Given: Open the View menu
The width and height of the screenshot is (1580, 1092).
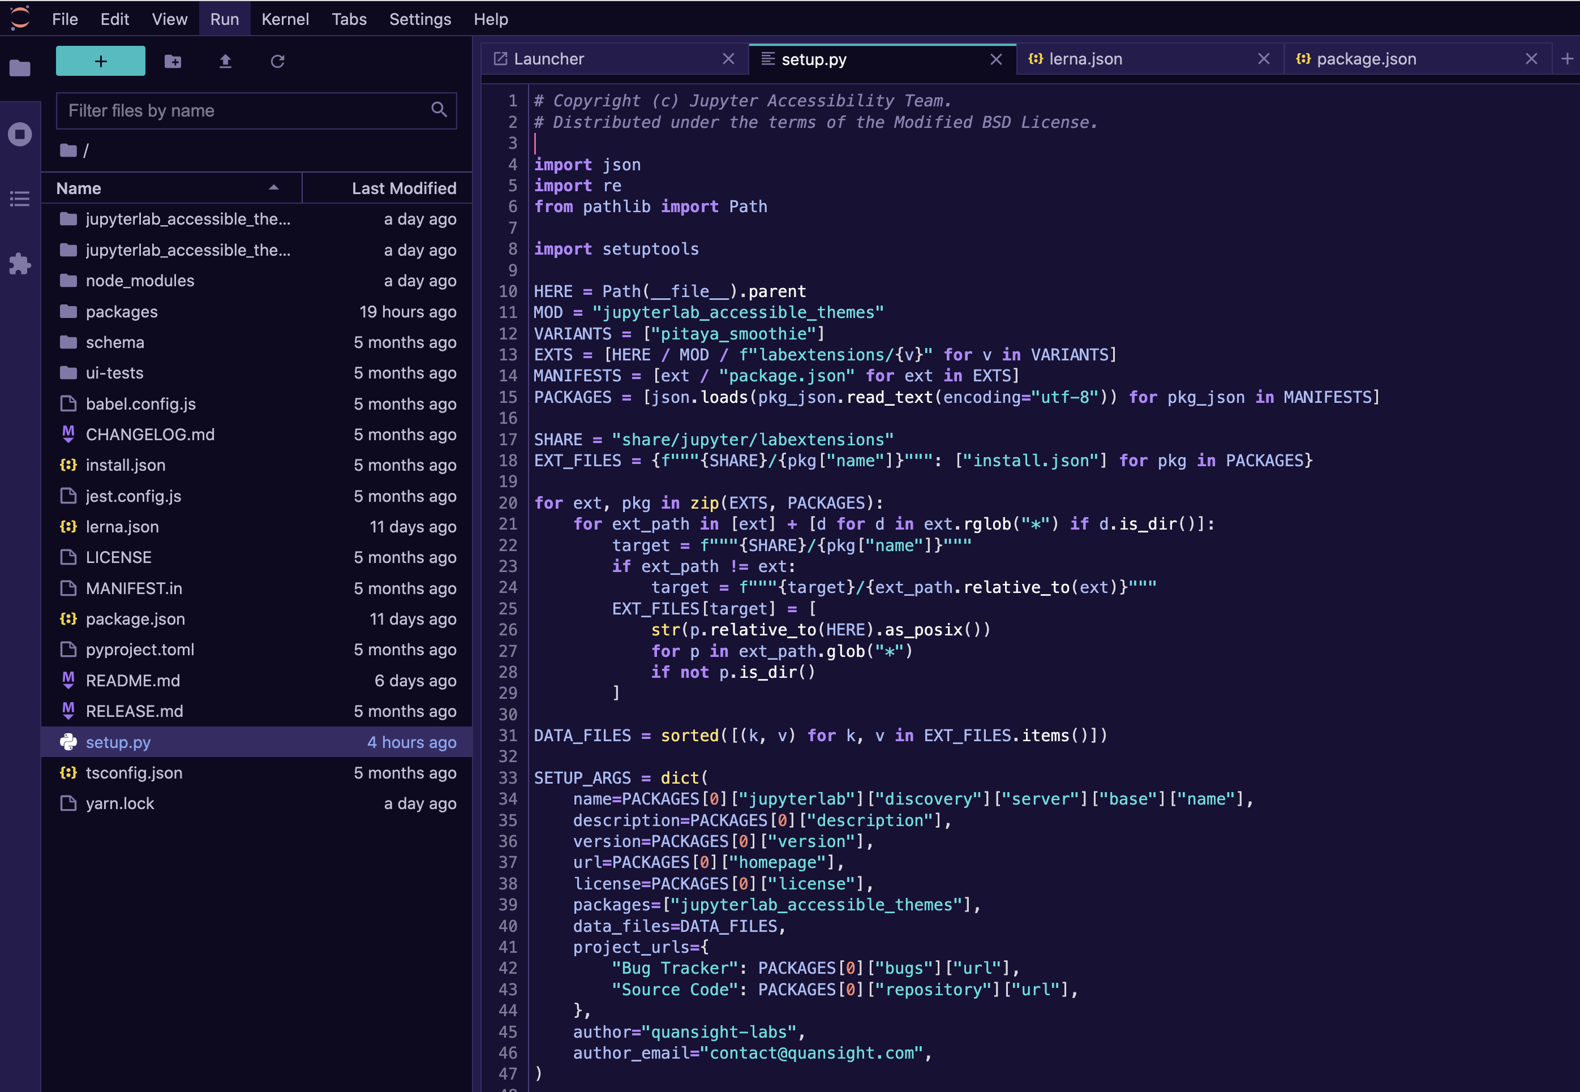Looking at the screenshot, I should (170, 19).
